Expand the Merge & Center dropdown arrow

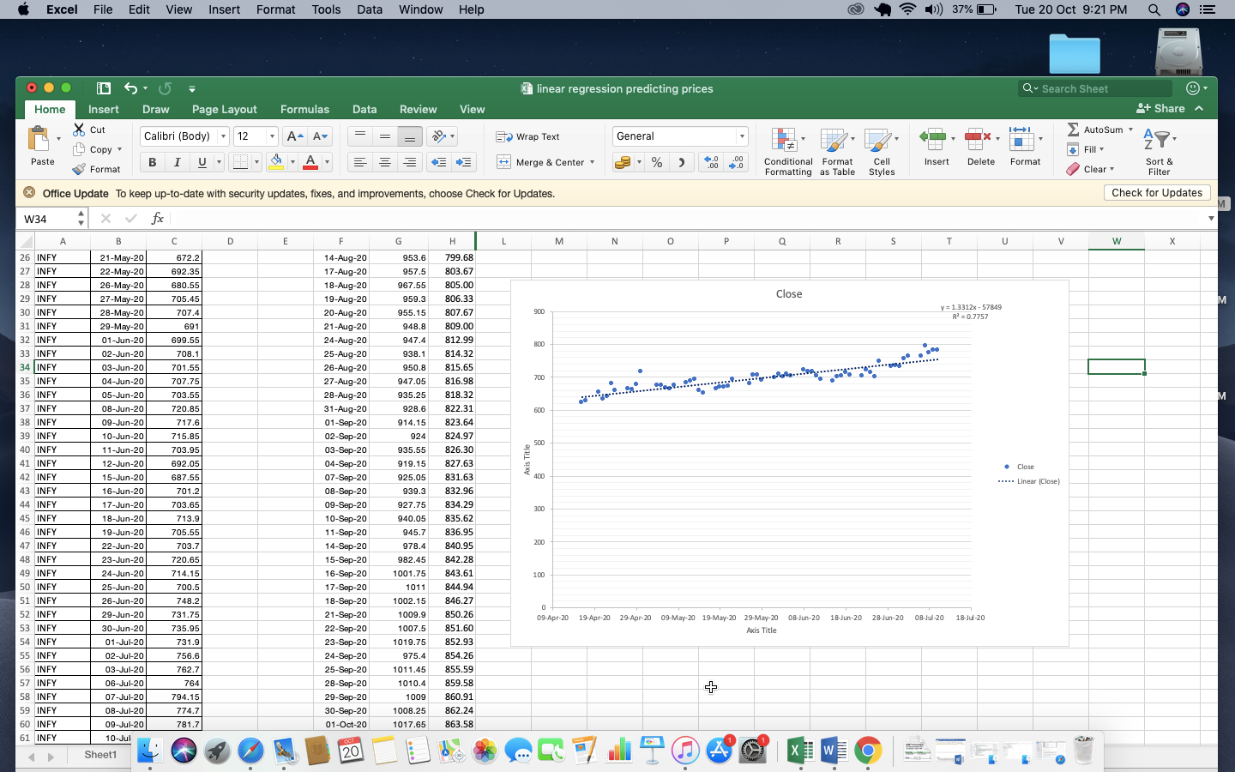[x=592, y=162]
